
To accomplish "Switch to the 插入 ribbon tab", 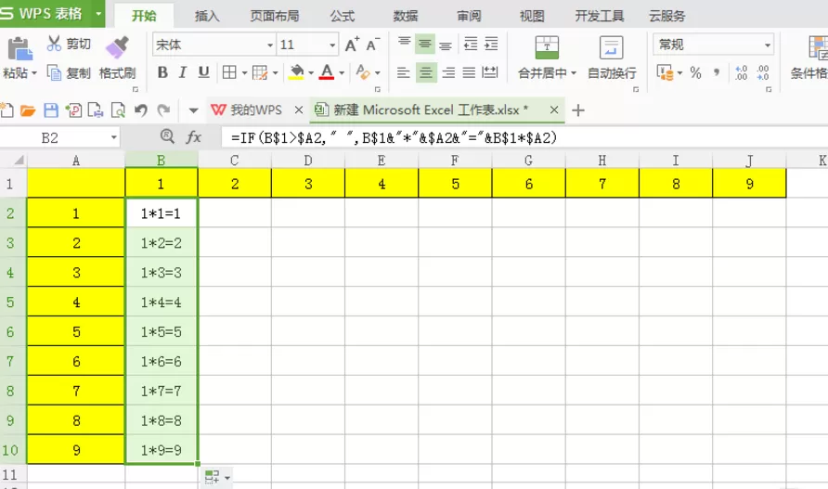I will click(207, 16).
